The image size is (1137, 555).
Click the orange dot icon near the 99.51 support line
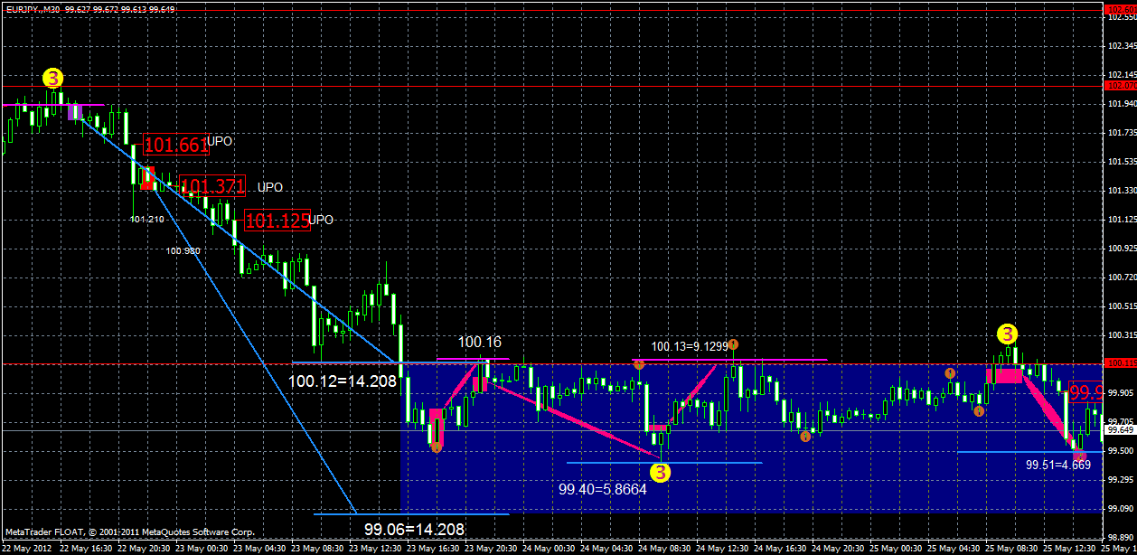(1078, 456)
